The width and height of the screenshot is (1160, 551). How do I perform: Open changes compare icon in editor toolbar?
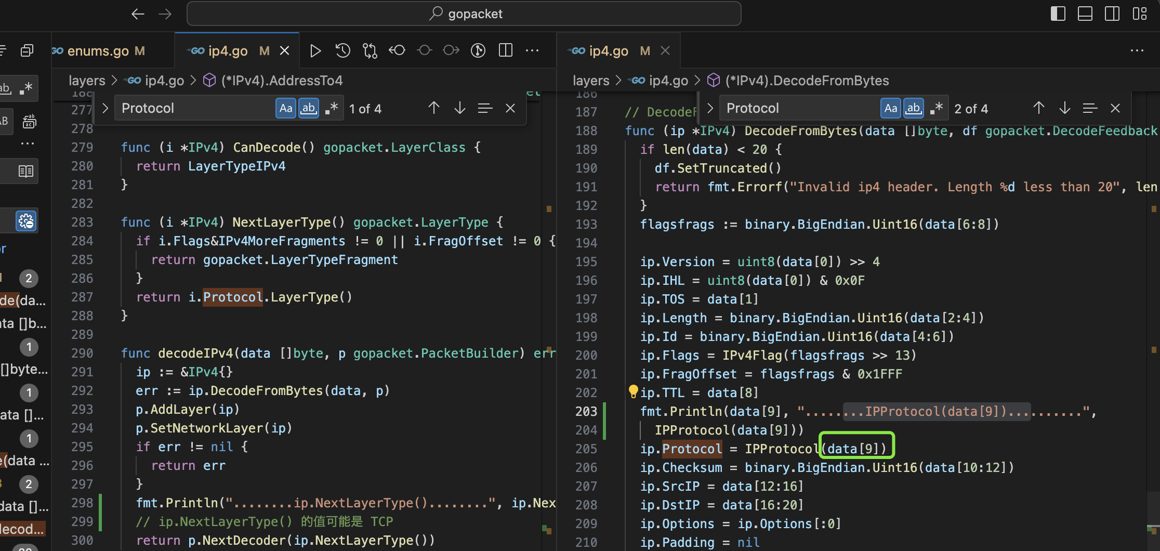(370, 50)
